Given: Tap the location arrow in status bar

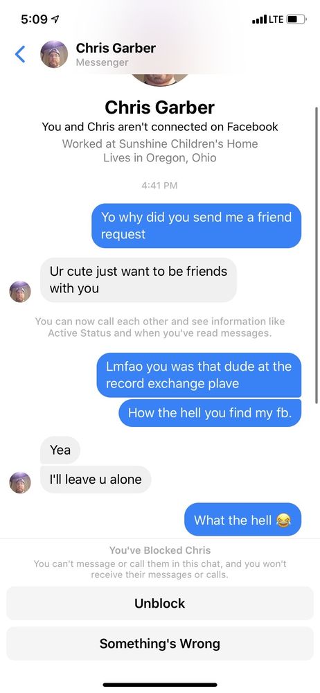Looking at the screenshot, I should pyautogui.click(x=55, y=19).
